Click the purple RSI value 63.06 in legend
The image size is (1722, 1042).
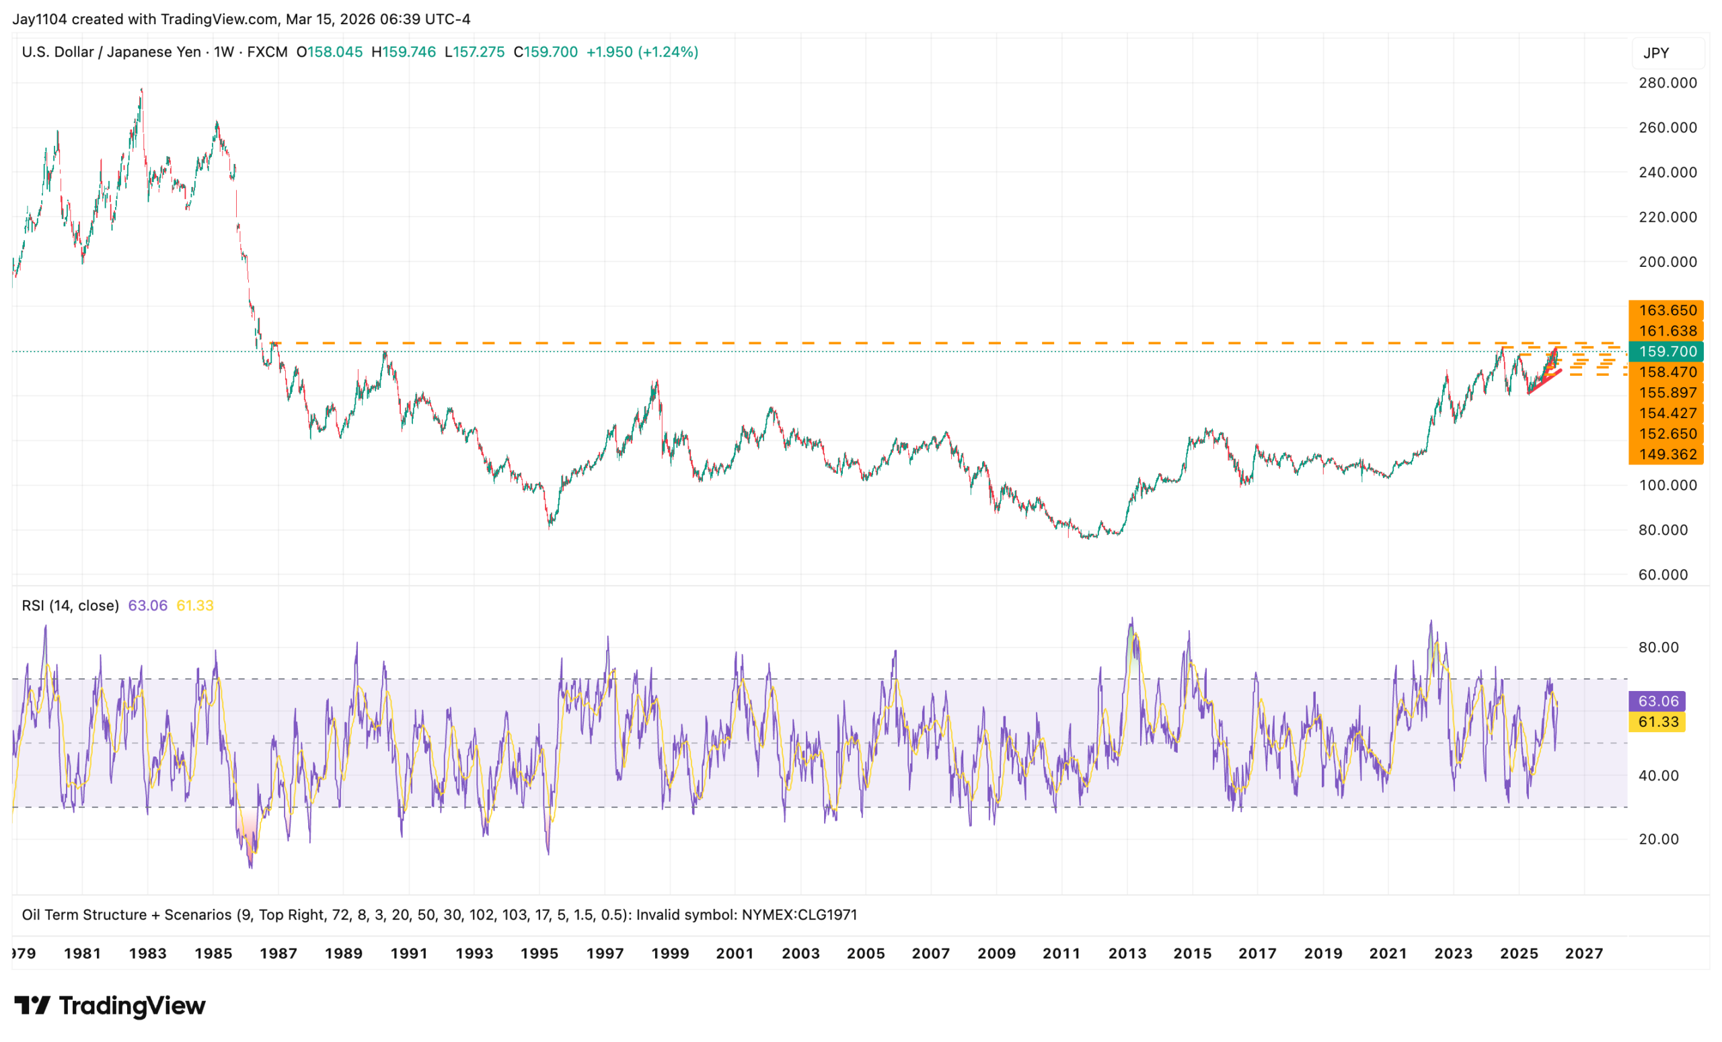147,606
